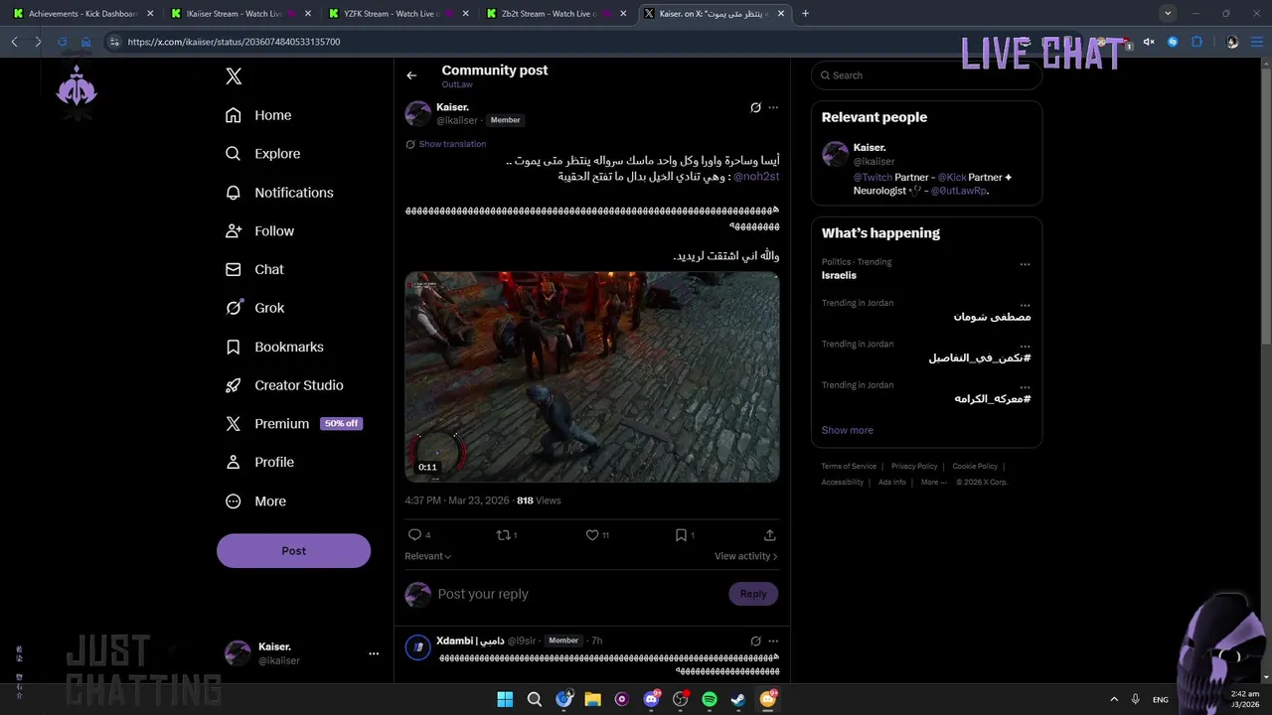
Task: Open File Explorer from taskbar
Action: 592,699
